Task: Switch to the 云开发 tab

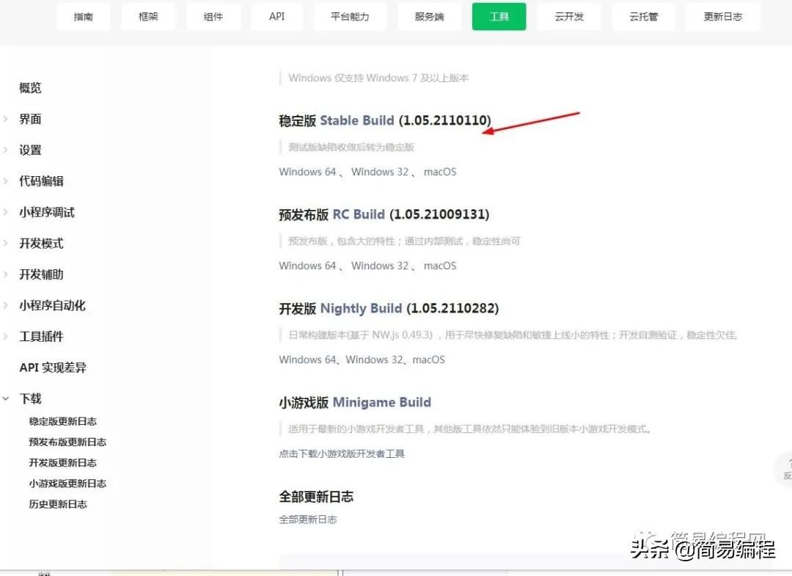Action: point(570,16)
